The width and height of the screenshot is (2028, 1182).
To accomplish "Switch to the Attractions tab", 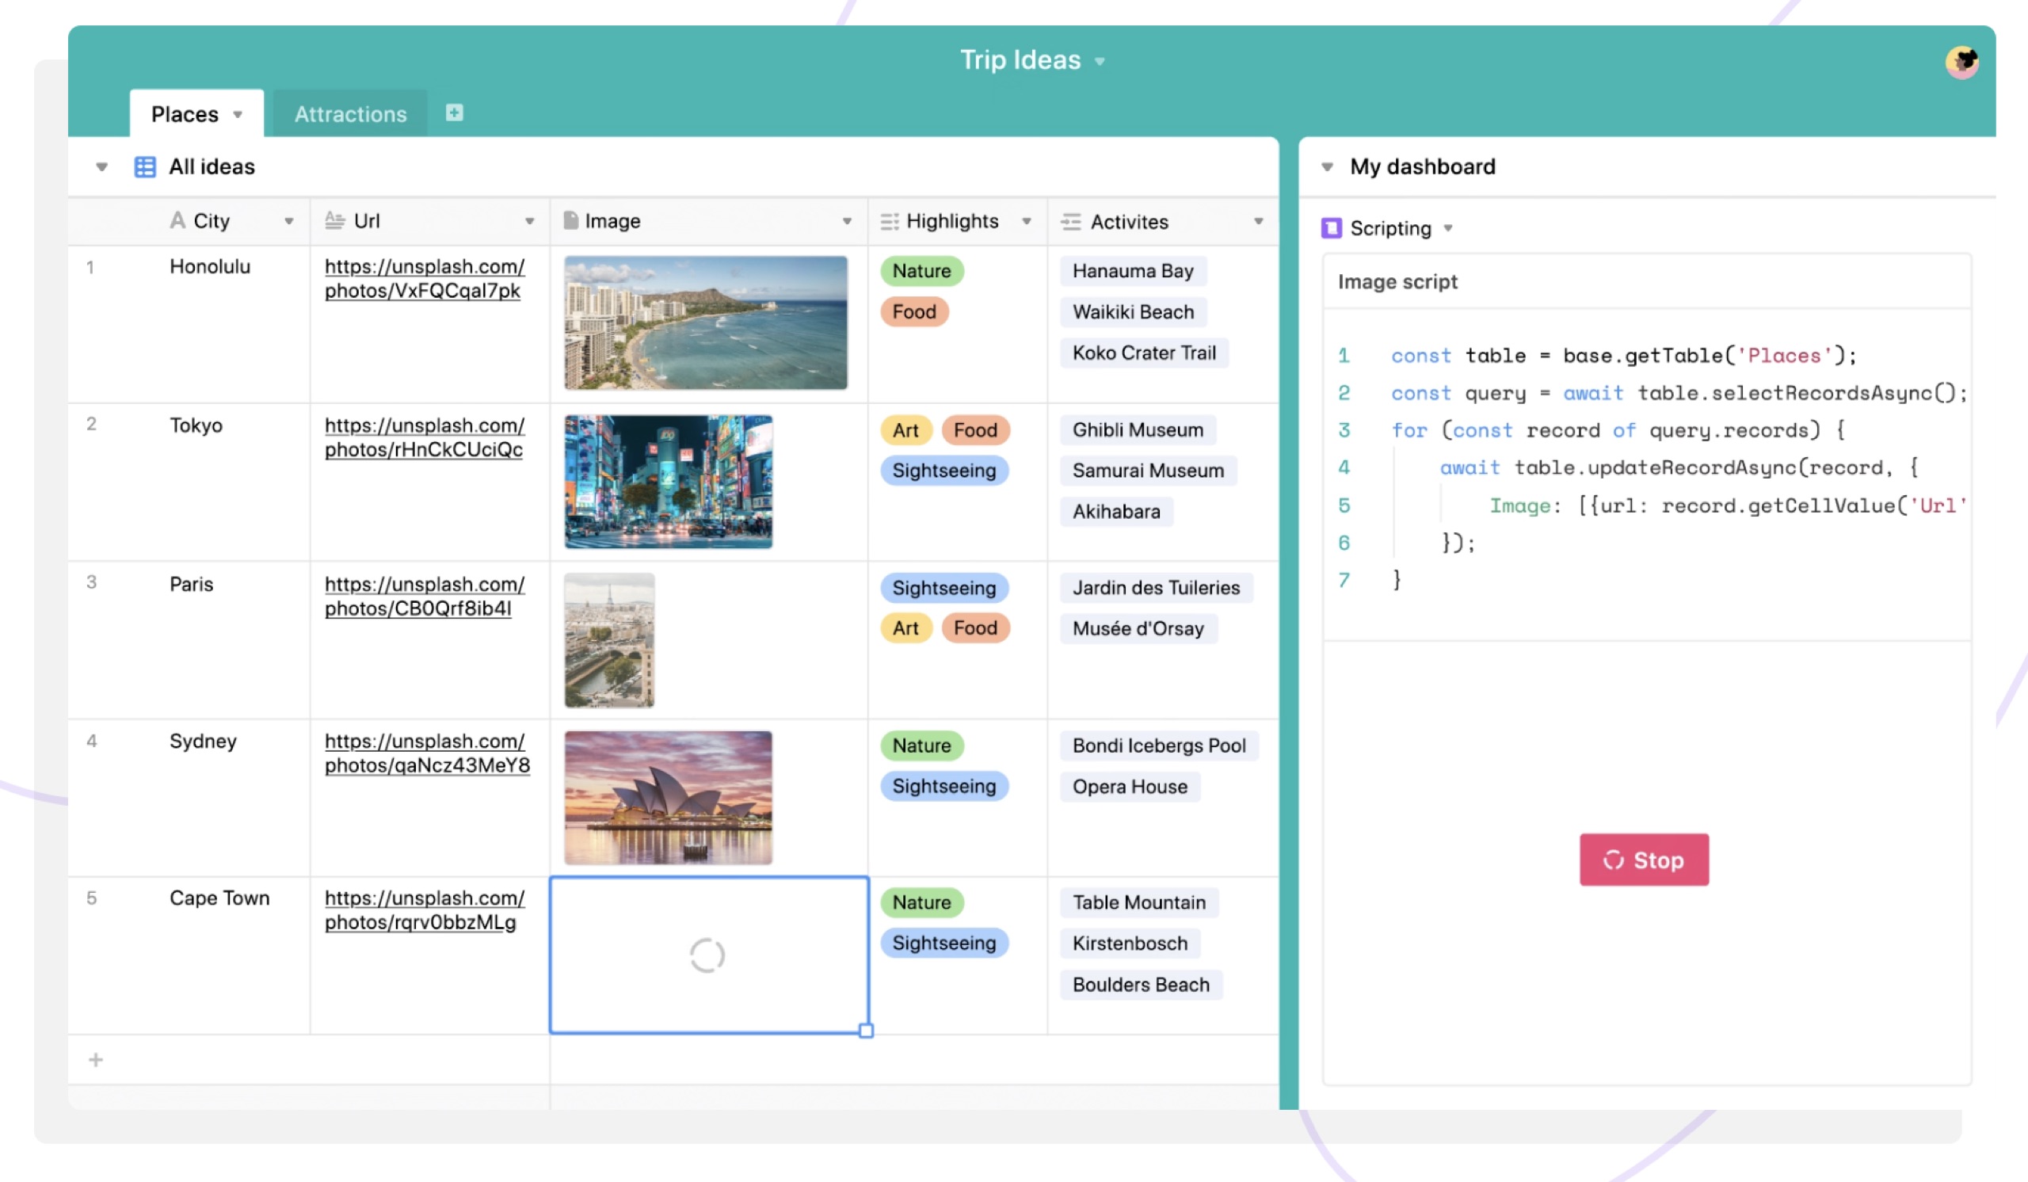I will [x=350, y=114].
